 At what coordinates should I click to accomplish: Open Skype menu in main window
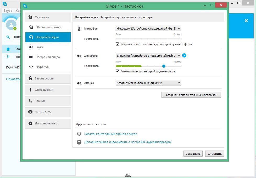click(x=8, y=11)
